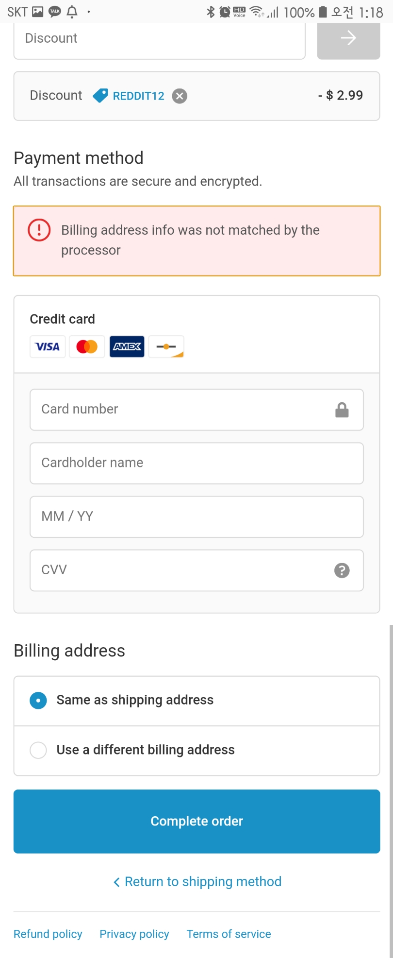The height and width of the screenshot is (961, 393).
Task: Click the Complete order button
Action: (196, 821)
